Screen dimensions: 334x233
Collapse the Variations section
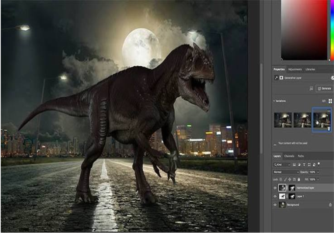[274, 101]
